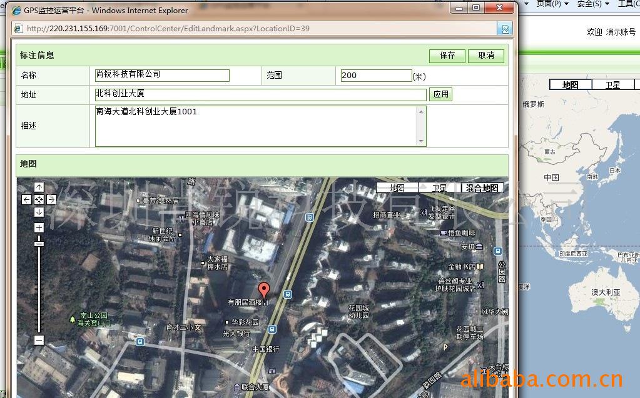
Task: Click description box scroll up arrow
Action: (421, 111)
